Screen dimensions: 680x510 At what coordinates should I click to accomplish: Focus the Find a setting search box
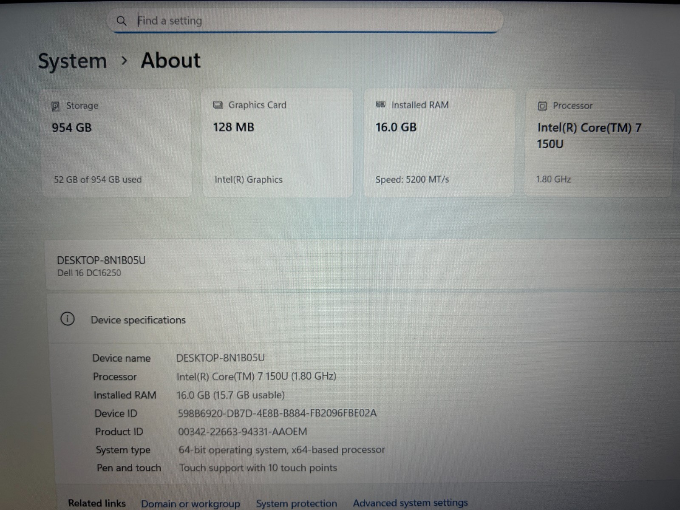coord(305,20)
